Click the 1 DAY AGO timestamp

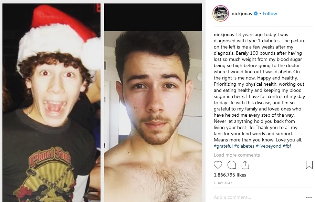click(x=223, y=183)
